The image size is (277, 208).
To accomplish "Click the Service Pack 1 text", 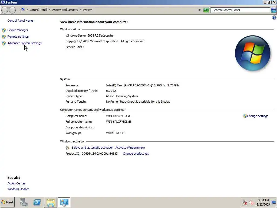I will click(75, 47).
